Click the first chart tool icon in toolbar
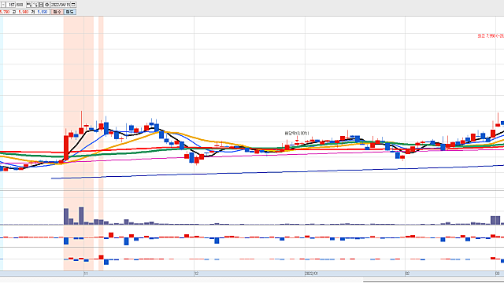This screenshot has width=504, height=283. 29,5
